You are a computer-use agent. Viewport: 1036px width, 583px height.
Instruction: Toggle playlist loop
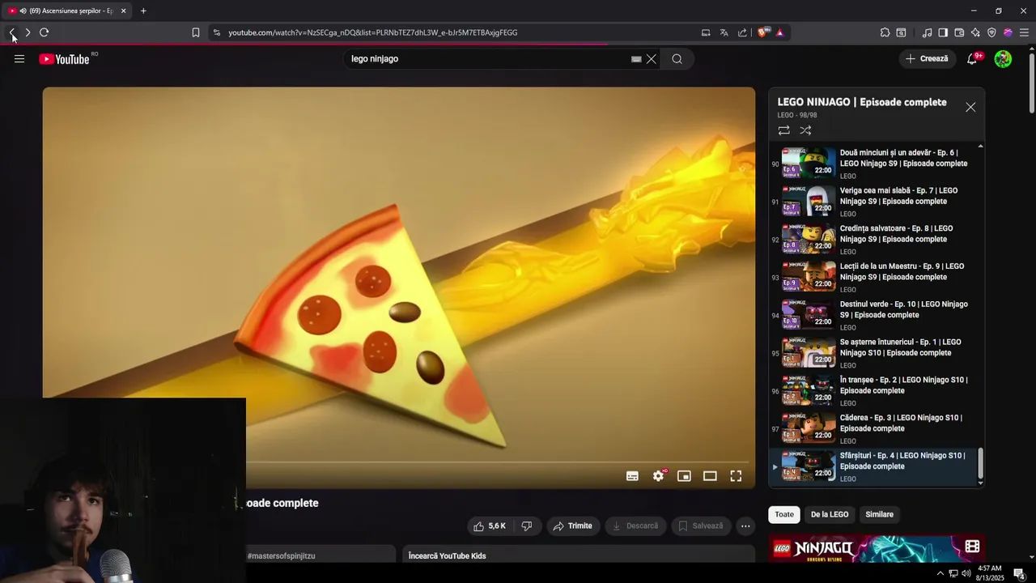[783, 130]
